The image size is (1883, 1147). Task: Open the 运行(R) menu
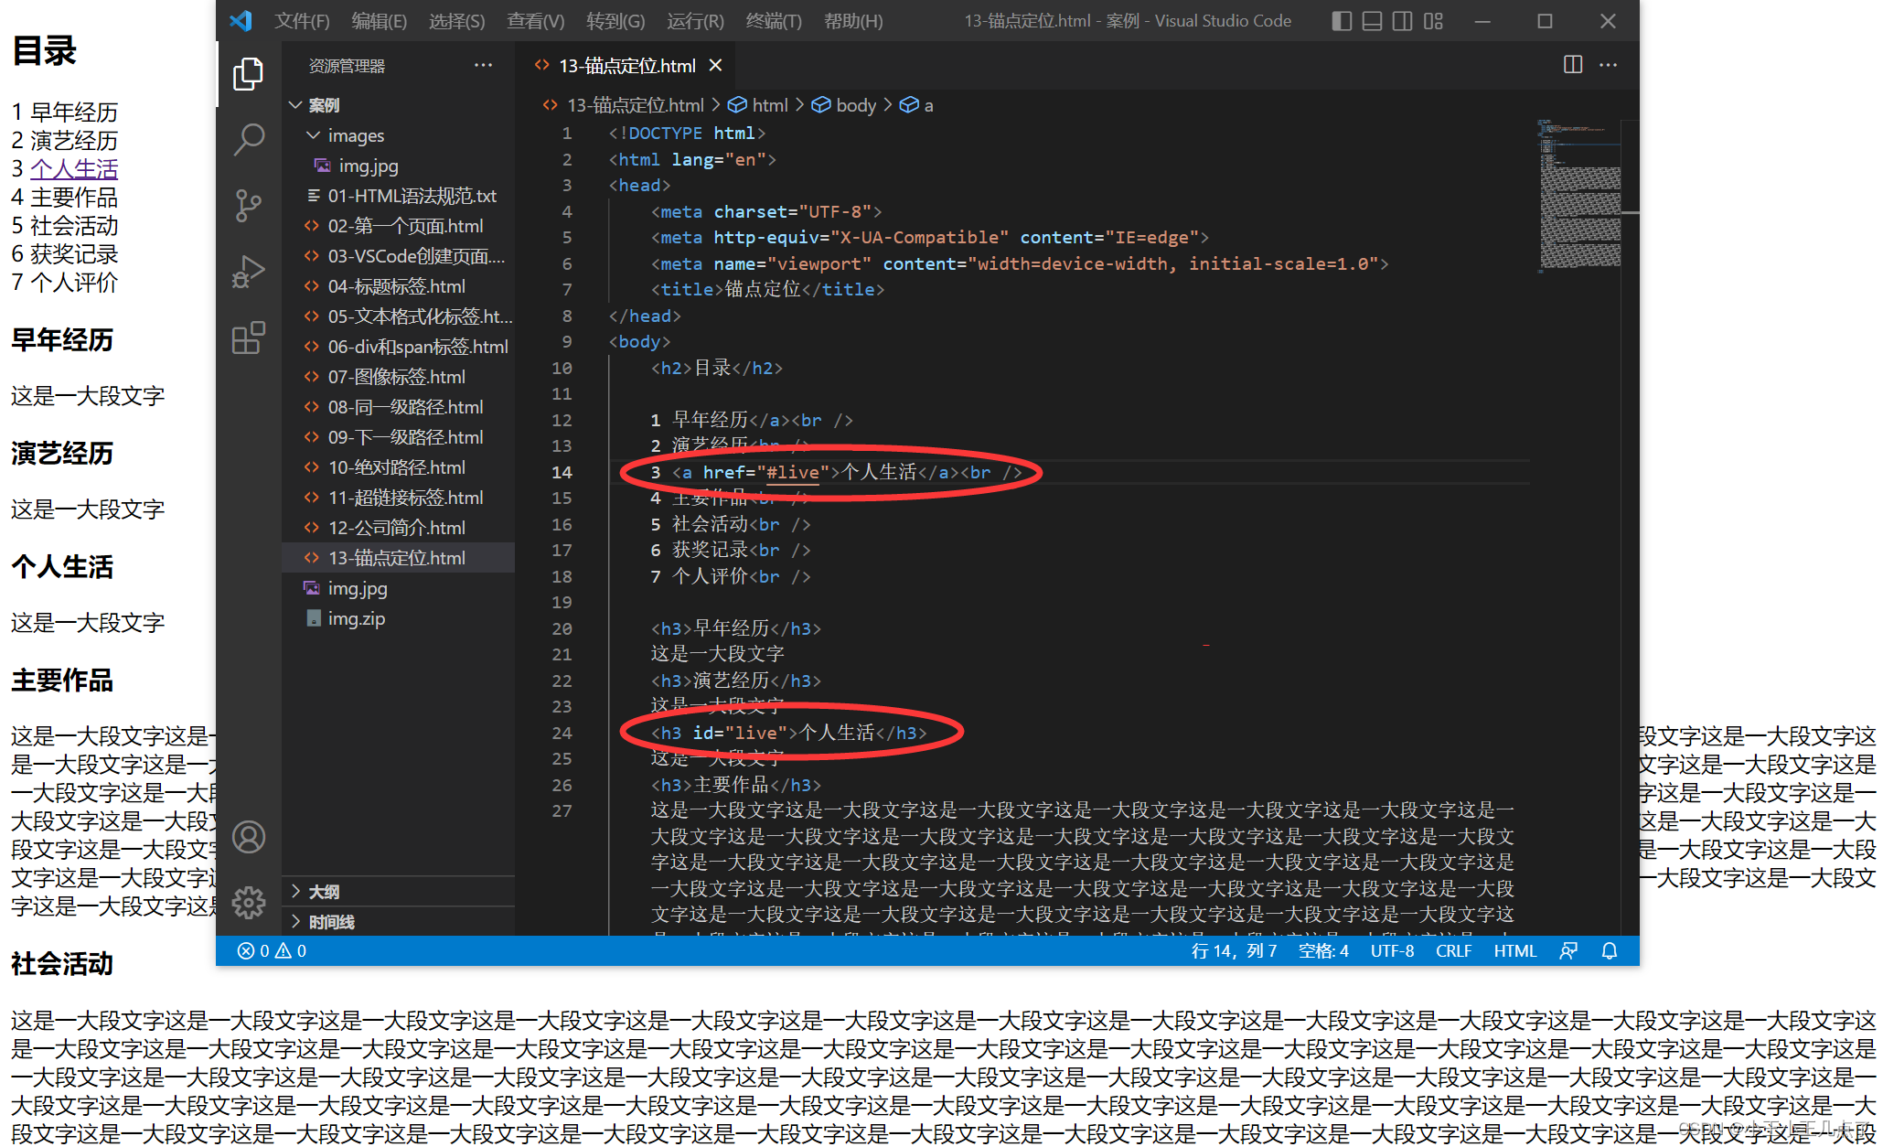click(x=696, y=20)
